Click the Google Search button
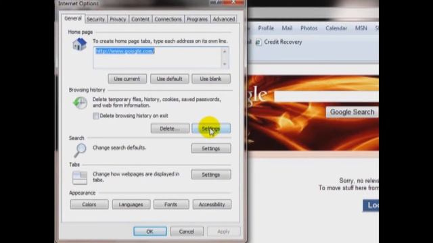 pyautogui.click(x=352, y=112)
